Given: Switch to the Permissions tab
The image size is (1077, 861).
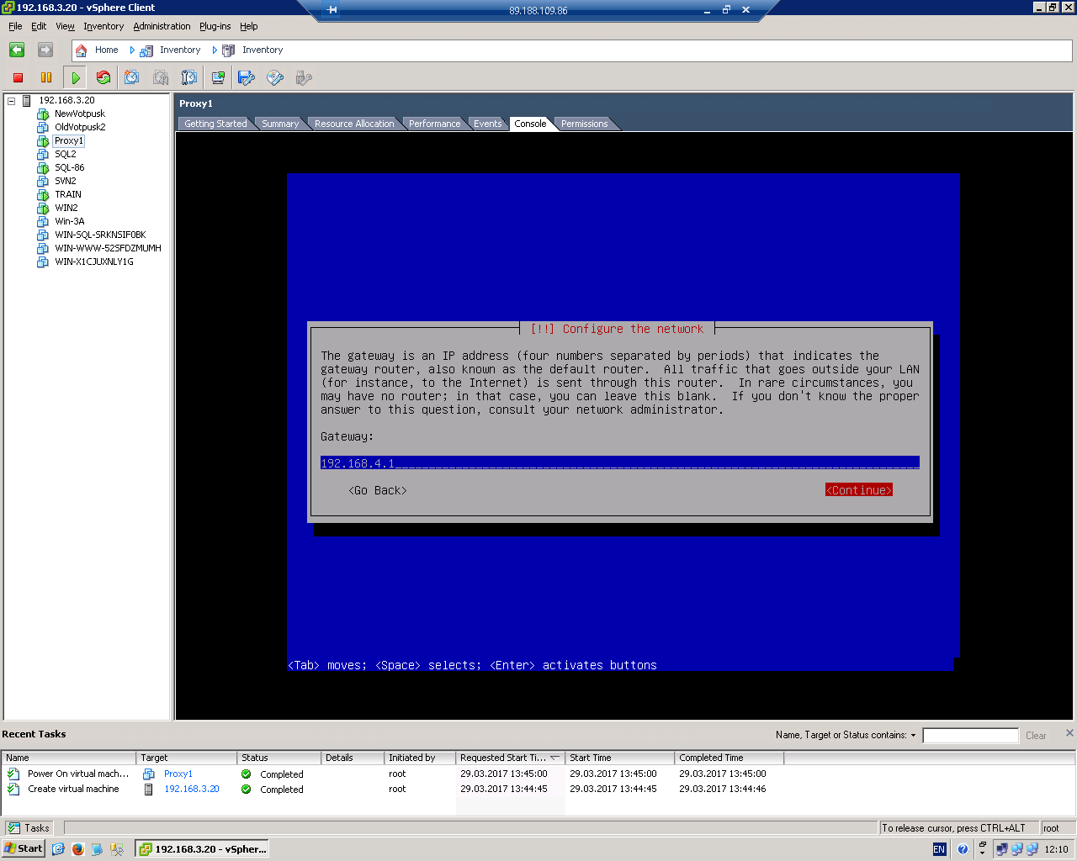Looking at the screenshot, I should 584,124.
